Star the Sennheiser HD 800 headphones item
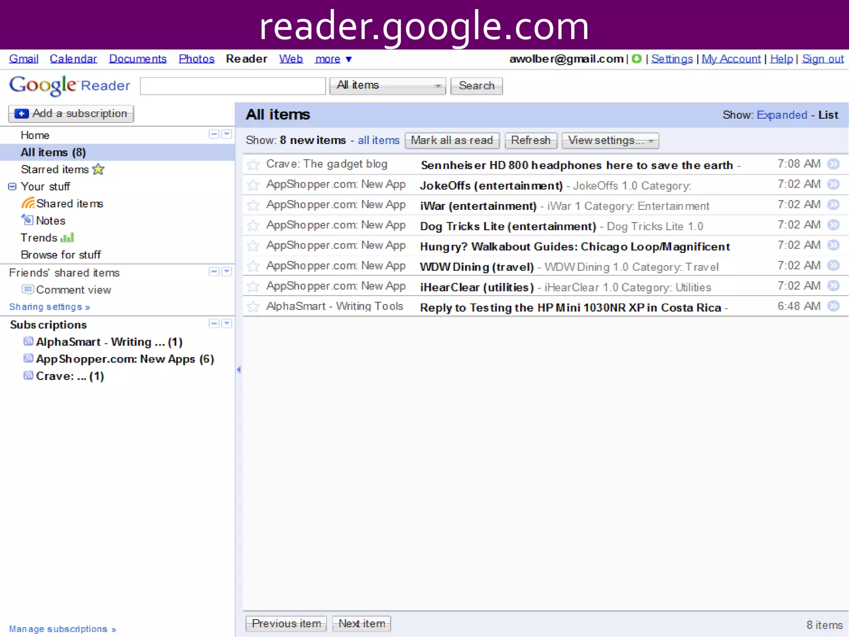 253,165
